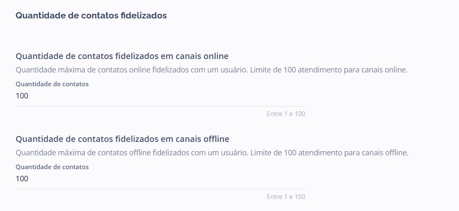Select the heading for canais offline section
This screenshot has width=459, height=211.
click(122, 139)
